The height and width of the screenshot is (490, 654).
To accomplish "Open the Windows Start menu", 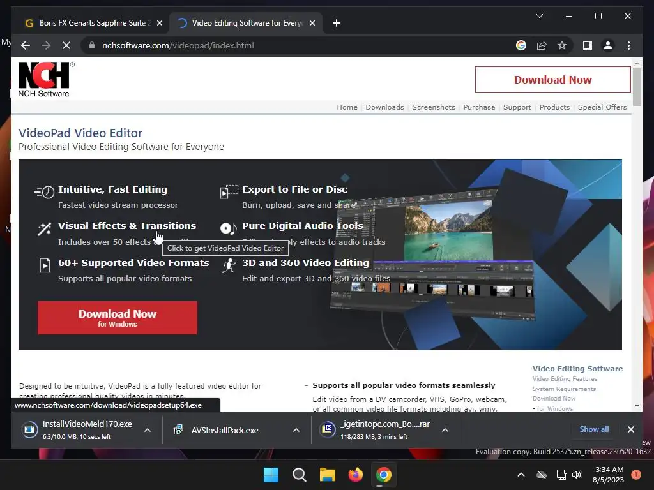I will tap(271, 475).
